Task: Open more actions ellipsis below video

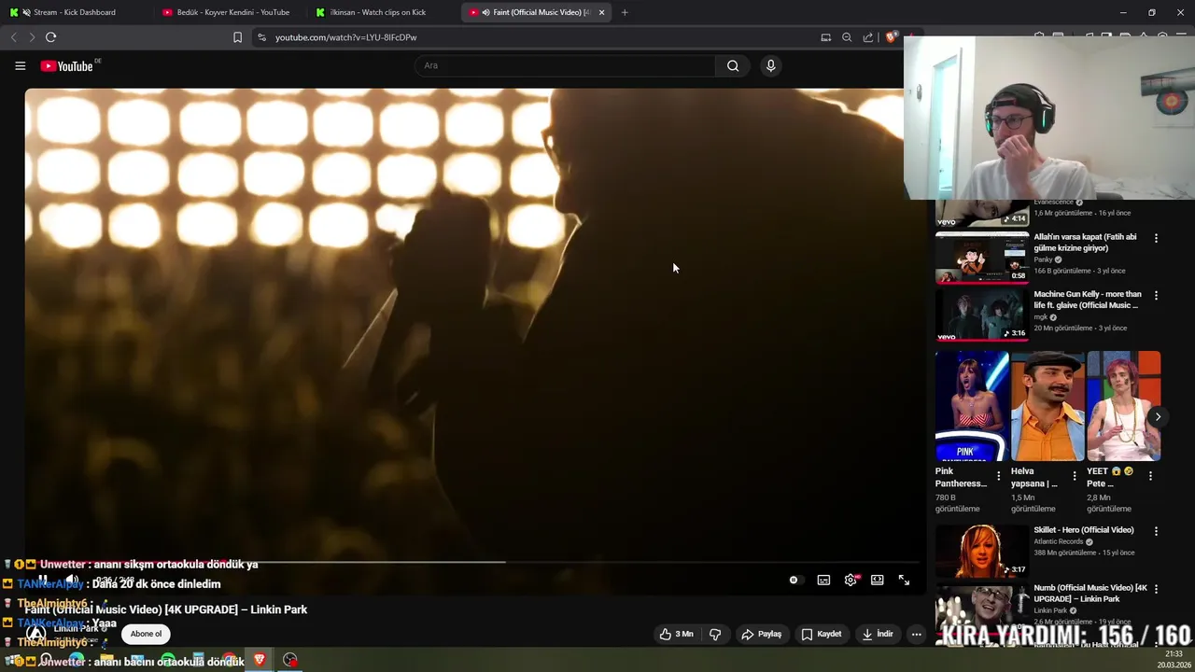Action: pos(916,634)
